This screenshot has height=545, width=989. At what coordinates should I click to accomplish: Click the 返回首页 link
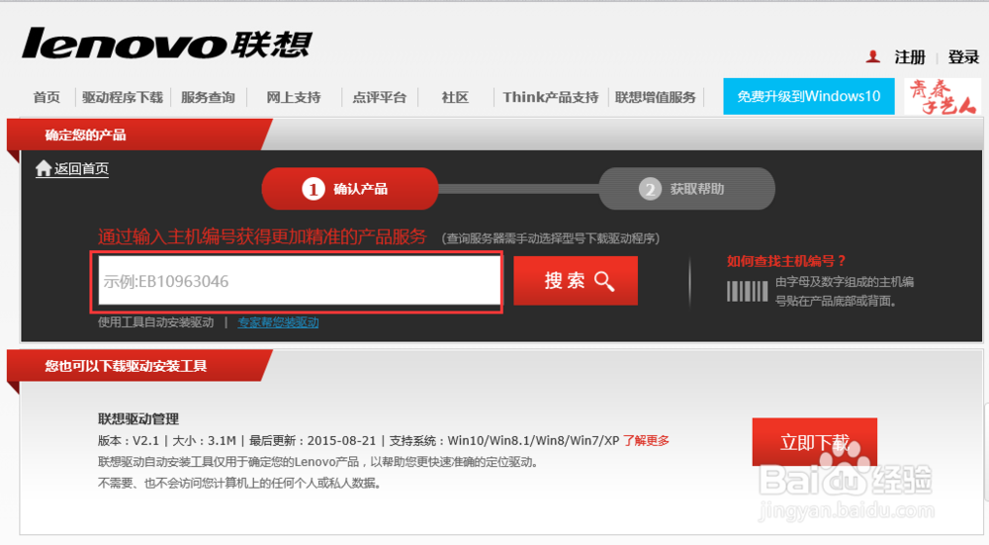click(81, 168)
